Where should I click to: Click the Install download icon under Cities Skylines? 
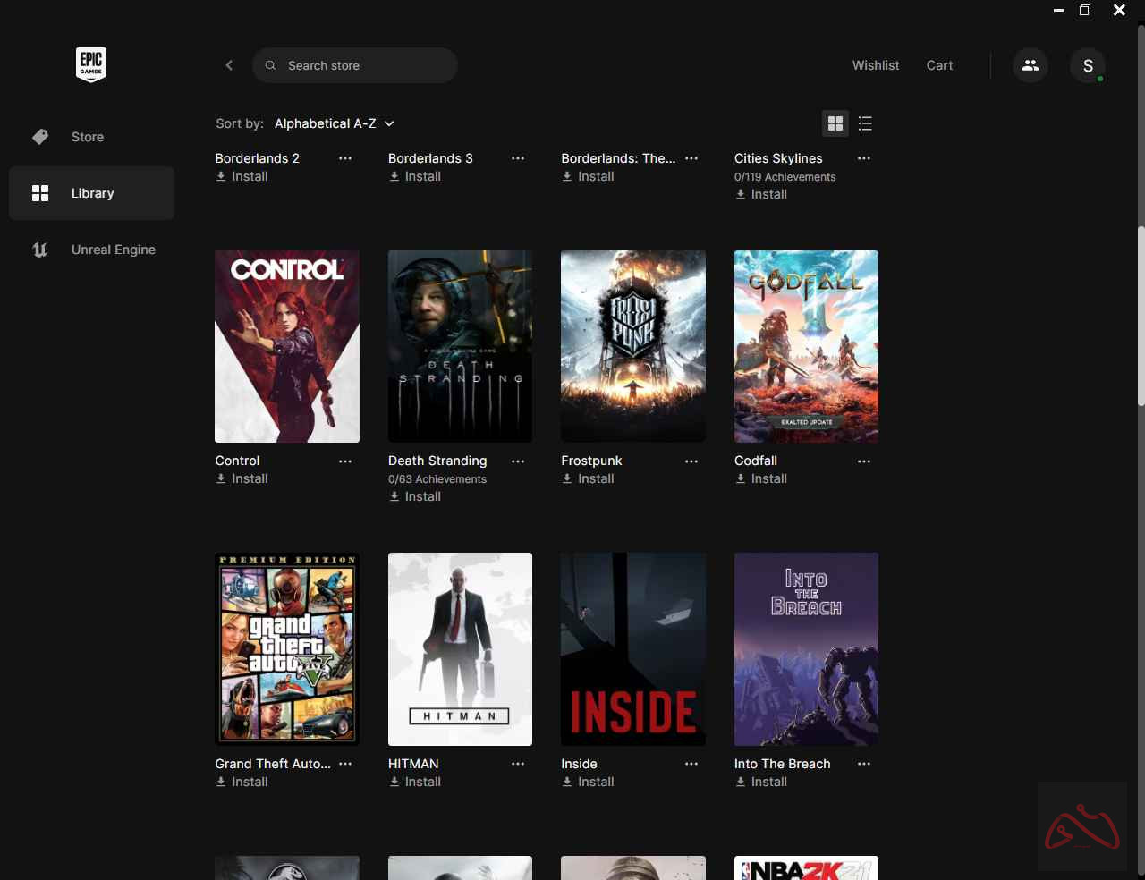pos(739,194)
